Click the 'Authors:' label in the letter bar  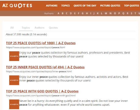[x=49, y=14]
